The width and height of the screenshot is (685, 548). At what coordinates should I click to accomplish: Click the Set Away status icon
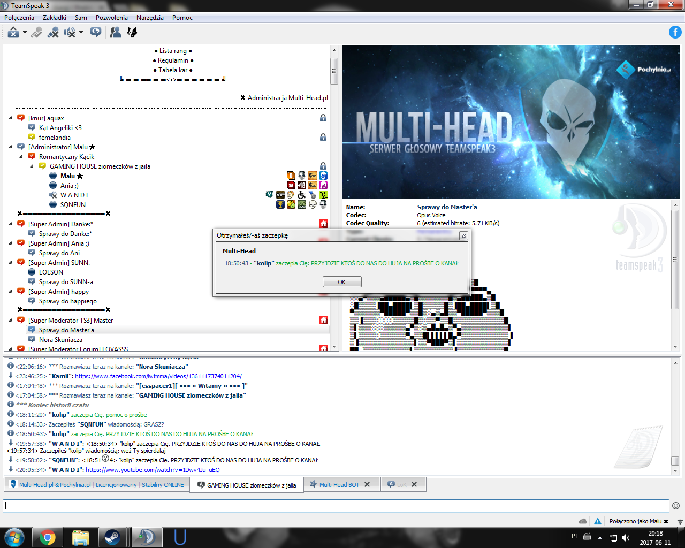tap(13, 33)
